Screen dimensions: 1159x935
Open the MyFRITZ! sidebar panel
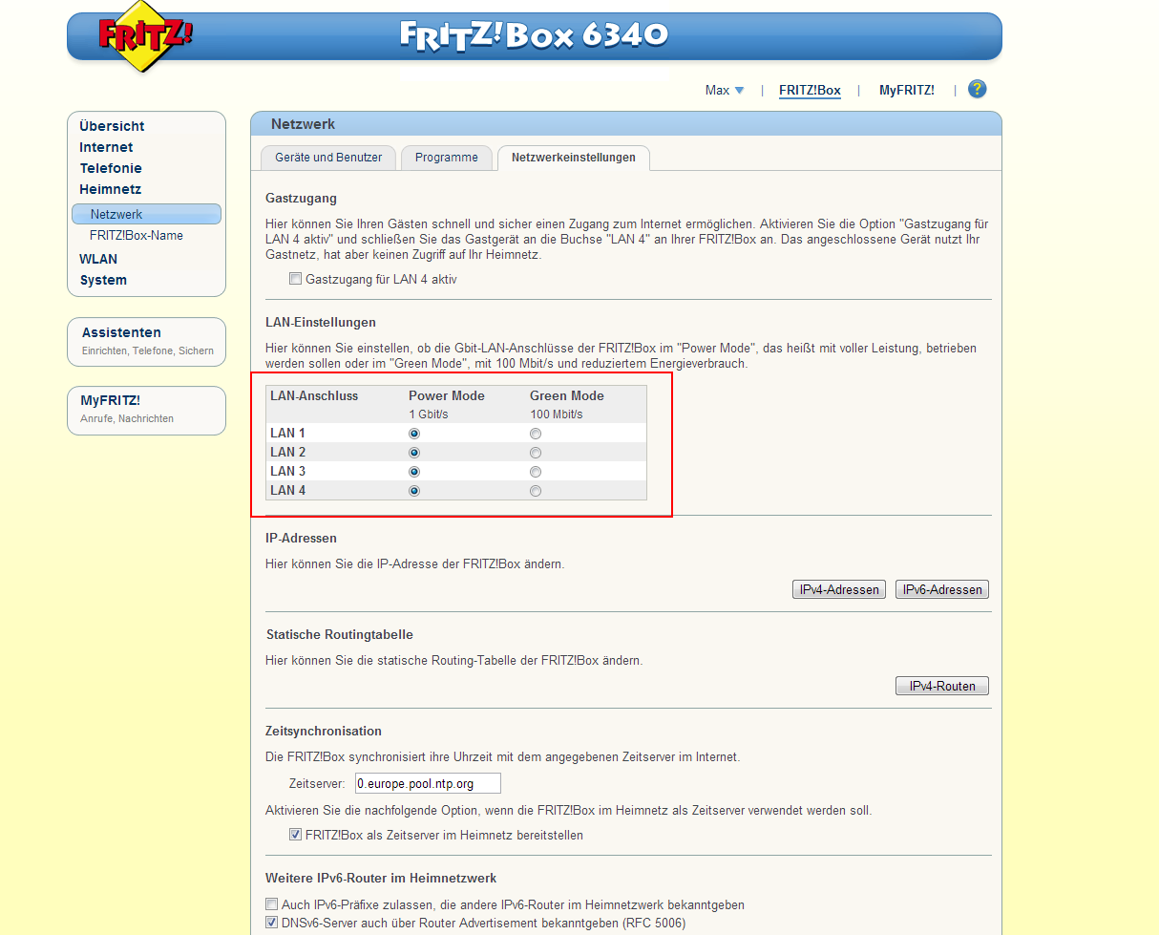(146, 410)
